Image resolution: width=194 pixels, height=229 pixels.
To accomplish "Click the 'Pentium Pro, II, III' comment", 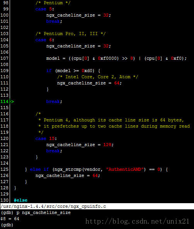I will click(x=70, y=34).
